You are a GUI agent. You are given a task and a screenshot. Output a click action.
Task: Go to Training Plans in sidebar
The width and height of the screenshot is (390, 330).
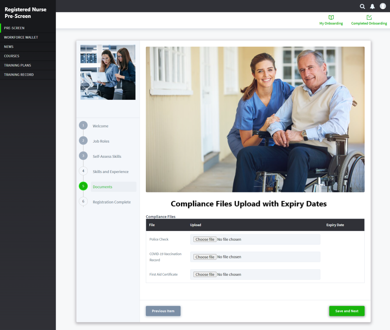coord(18,65)
